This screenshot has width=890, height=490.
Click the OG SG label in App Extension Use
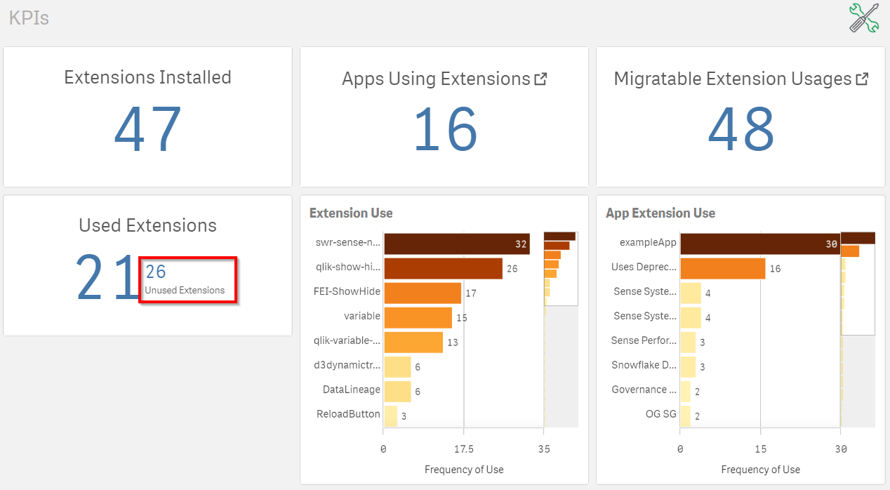tap(660, 414)
